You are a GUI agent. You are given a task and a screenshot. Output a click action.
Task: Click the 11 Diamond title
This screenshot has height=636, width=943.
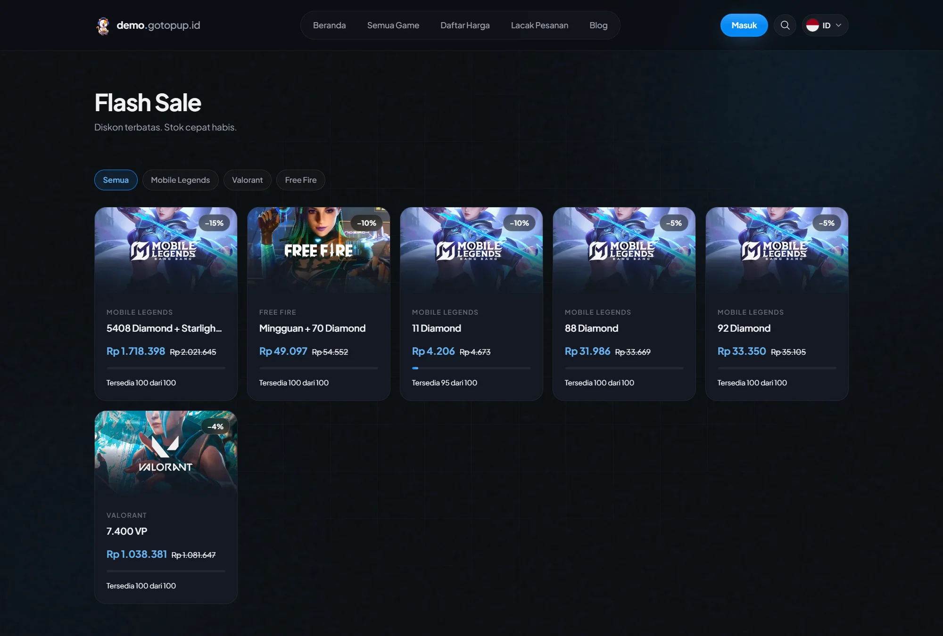coord(437,328)
